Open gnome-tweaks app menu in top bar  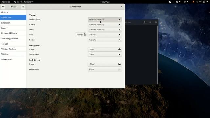[x=23, y=2]
